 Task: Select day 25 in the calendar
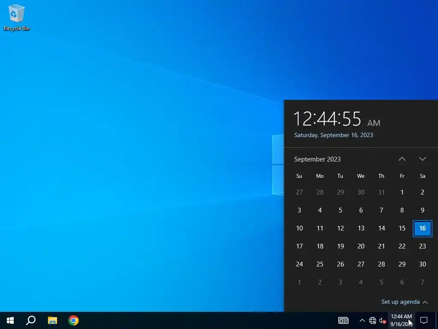pos(320,264)
